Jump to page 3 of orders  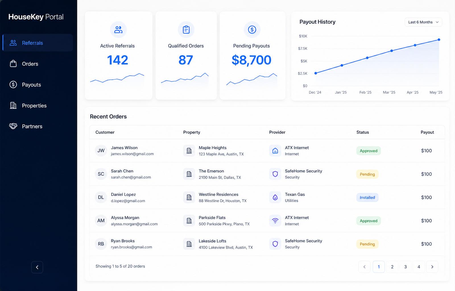406,267
